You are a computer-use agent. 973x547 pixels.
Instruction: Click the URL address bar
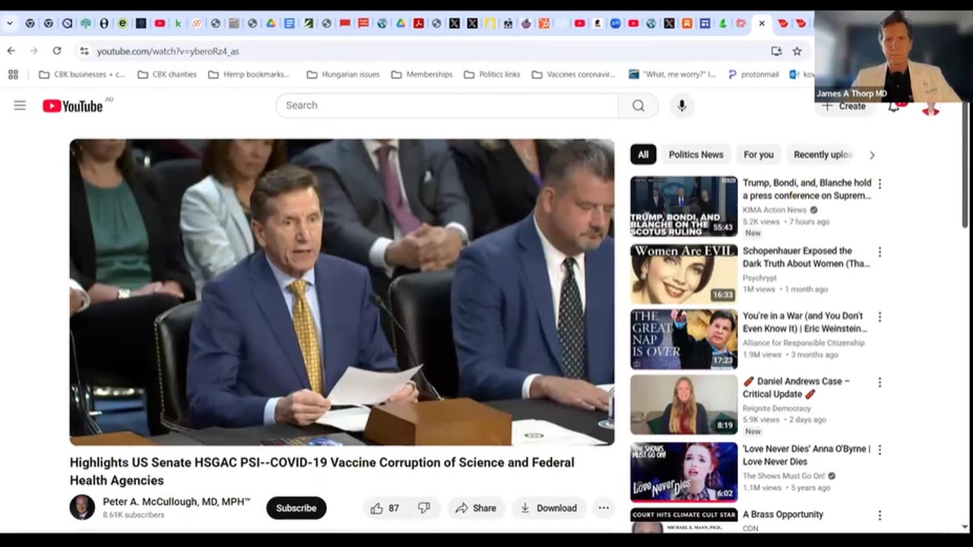(426, 51)
